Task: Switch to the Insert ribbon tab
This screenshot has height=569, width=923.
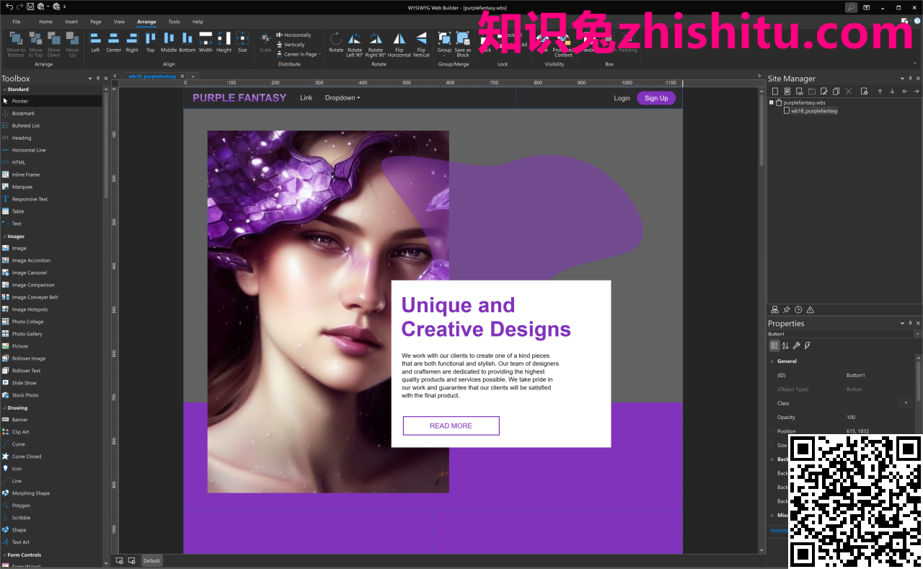Action: pos(71,22)
